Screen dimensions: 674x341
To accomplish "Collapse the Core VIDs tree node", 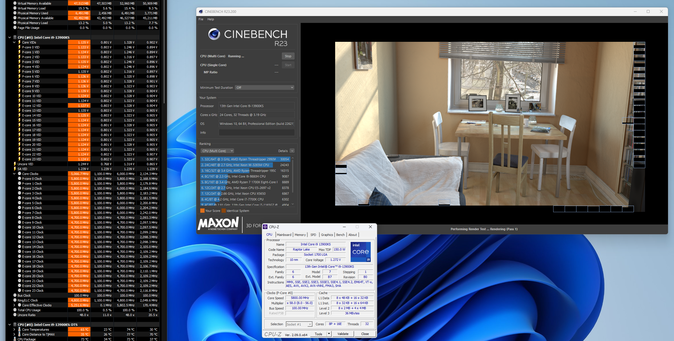I will (x=14, y=42).
